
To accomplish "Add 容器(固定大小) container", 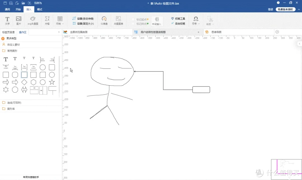I will click(83, 23).
